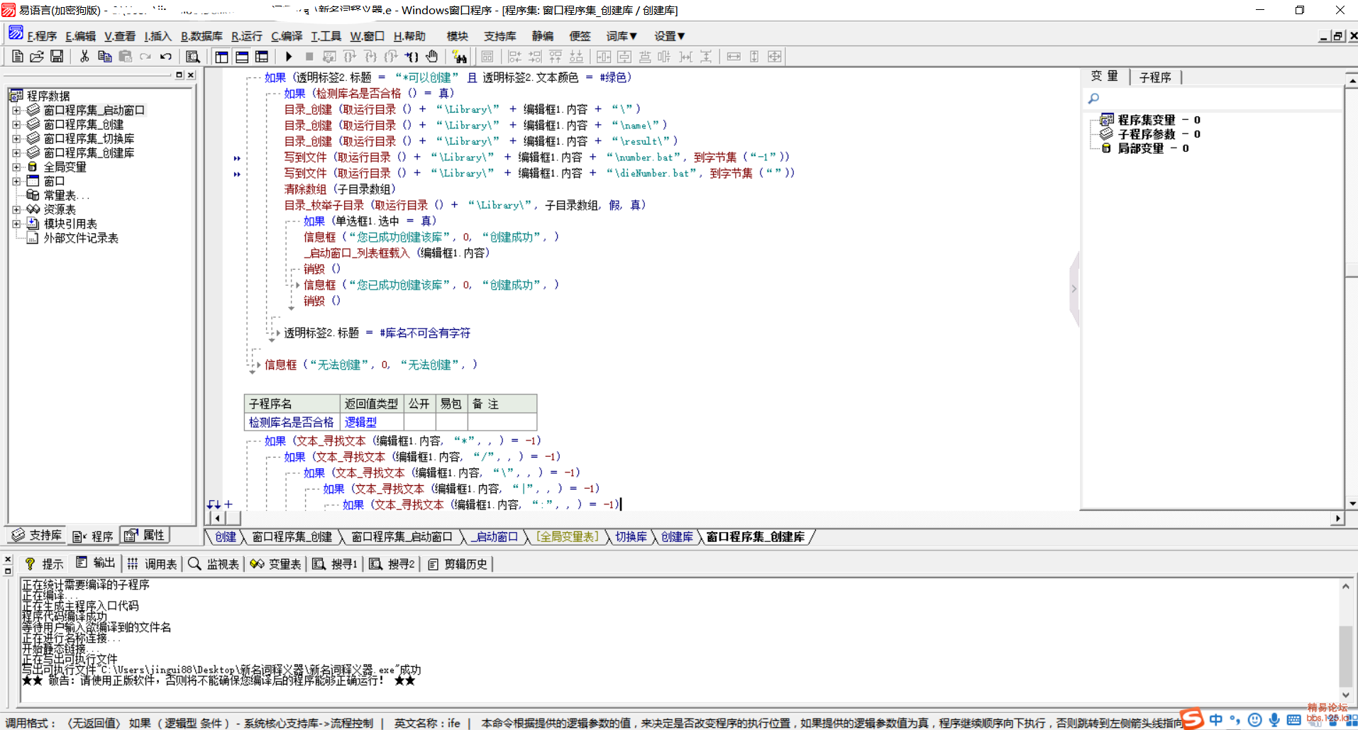Image resolution: width=1358 pixels, height=730 pixels.
Task: Select the 子程序 tab in right panel
Action: [1155, 77]
